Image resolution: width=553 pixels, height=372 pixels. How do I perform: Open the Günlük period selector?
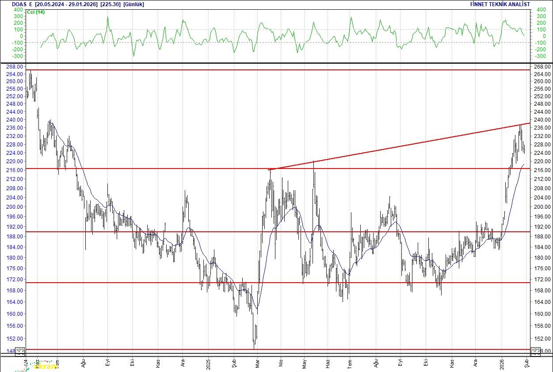click(x=133, y=4)
